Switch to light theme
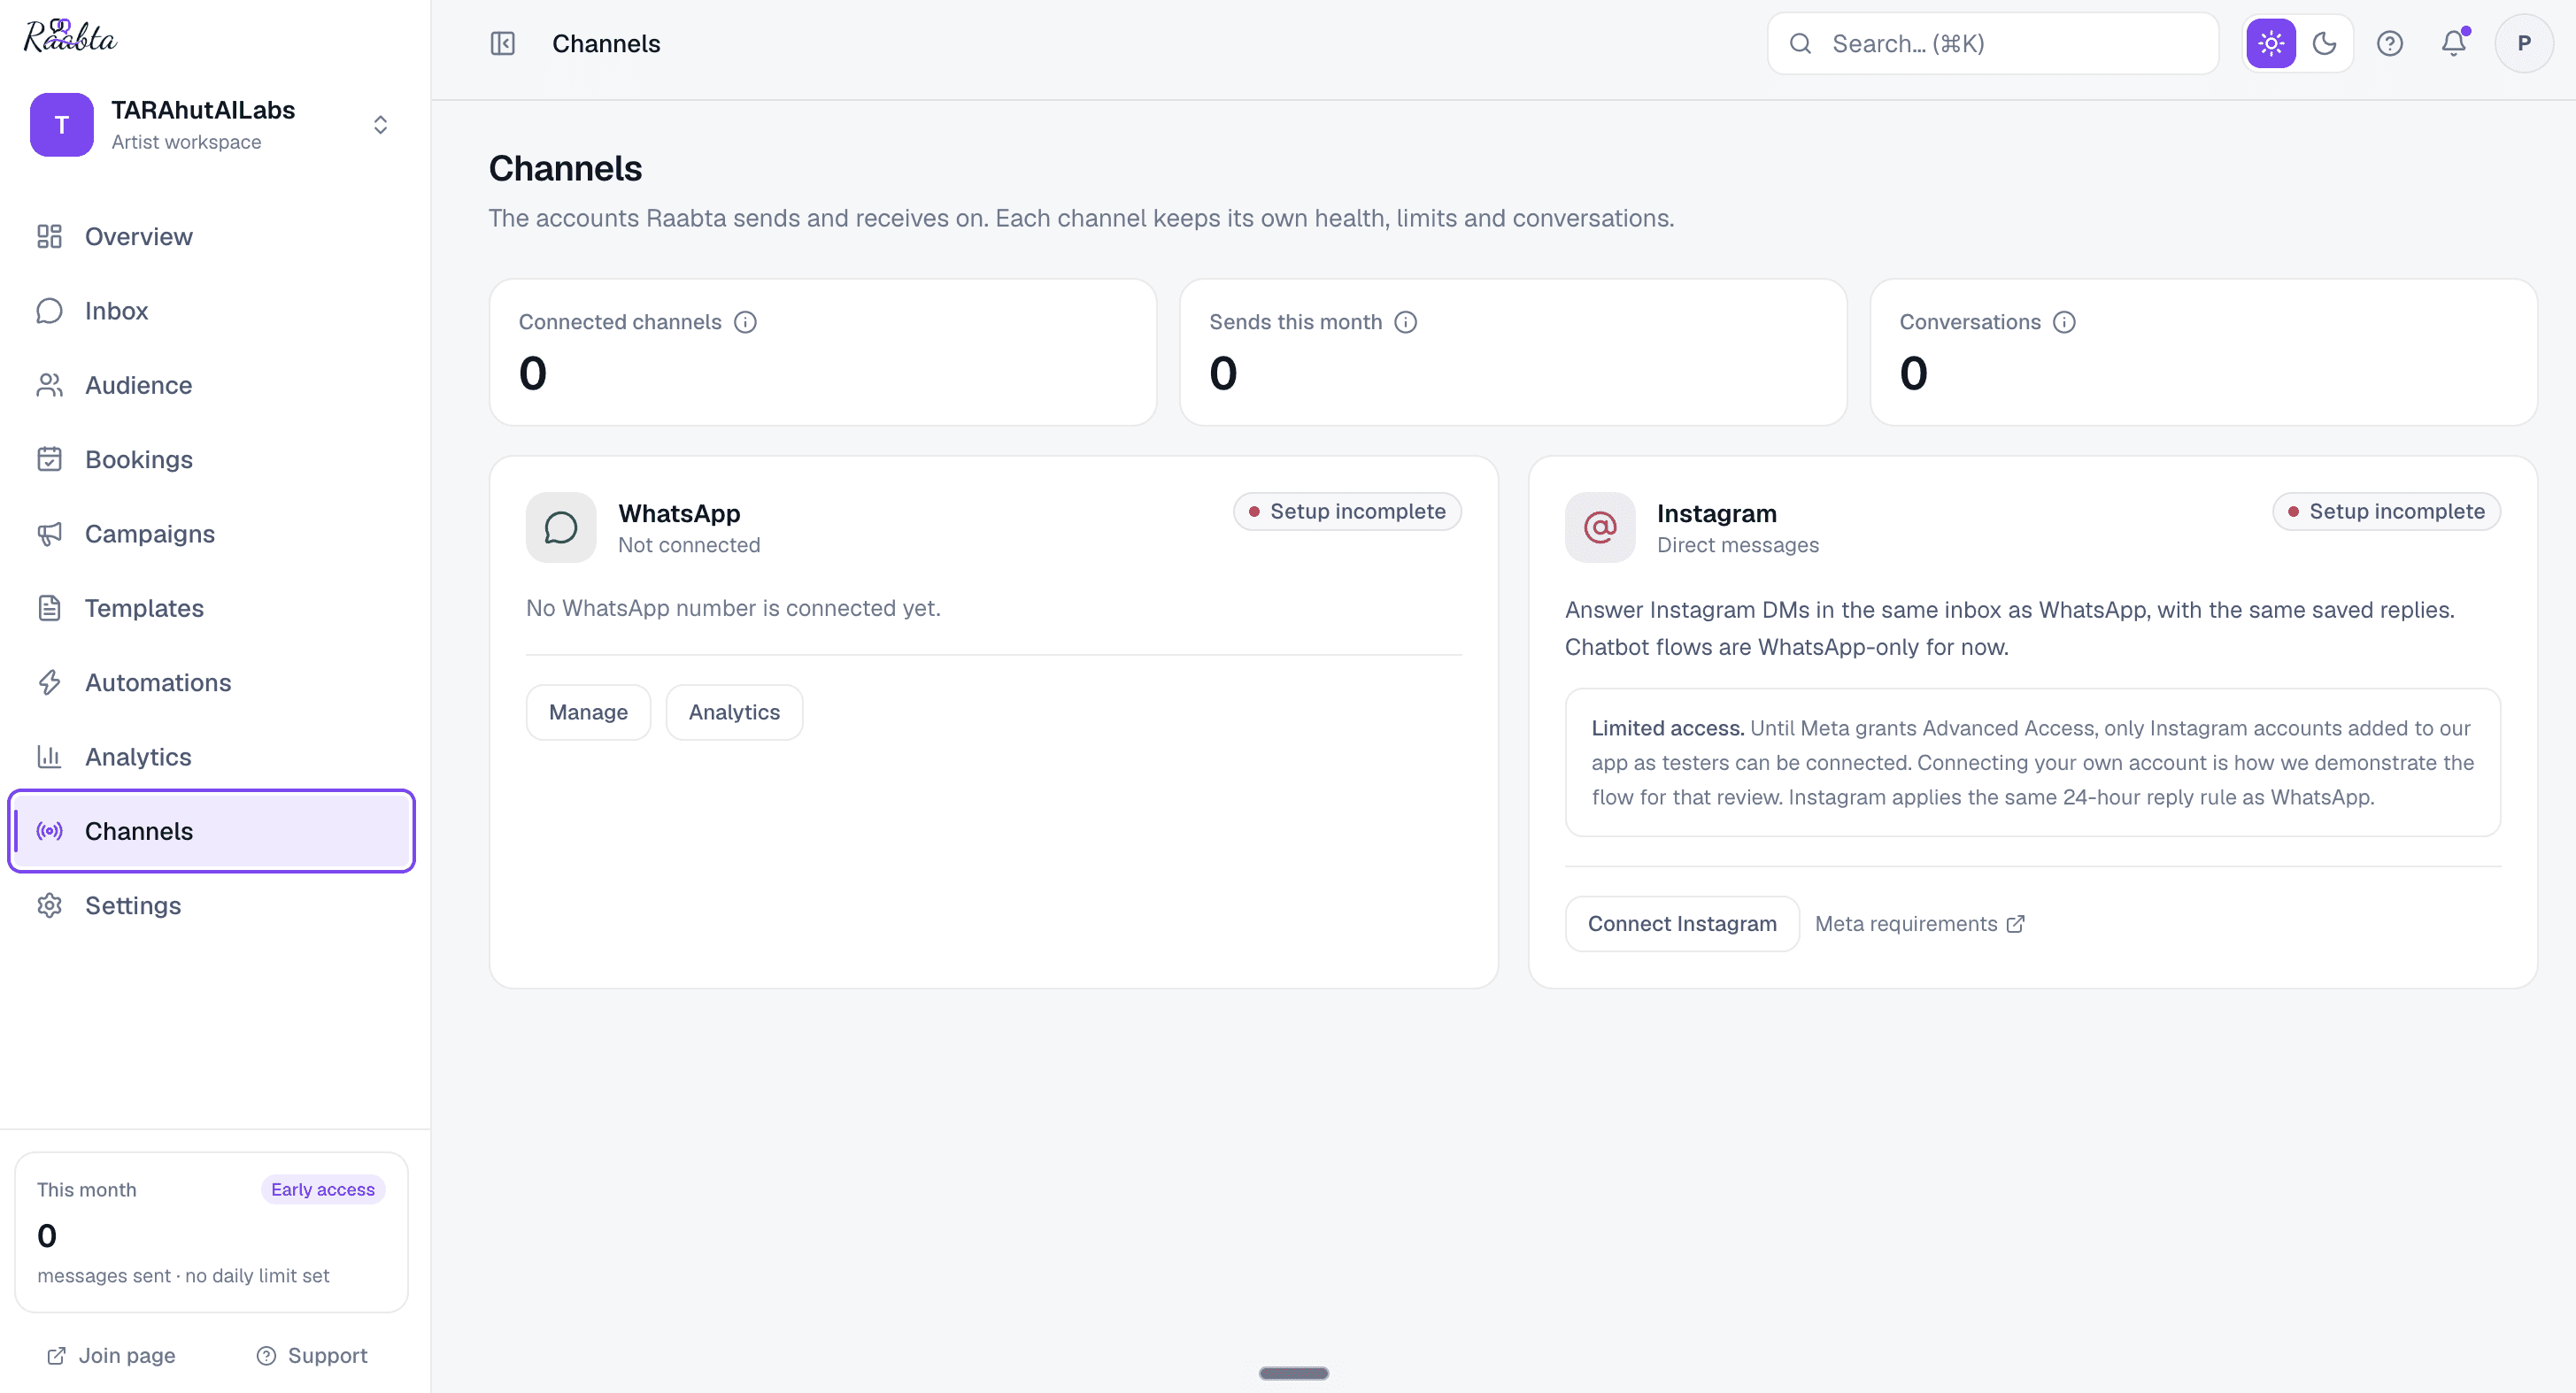This screenshot has width=2576, height=1393. 2271,44
